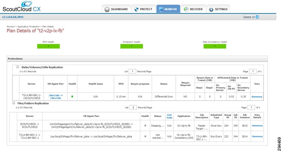Click the Resync Required NO cell

pos(185,96)
